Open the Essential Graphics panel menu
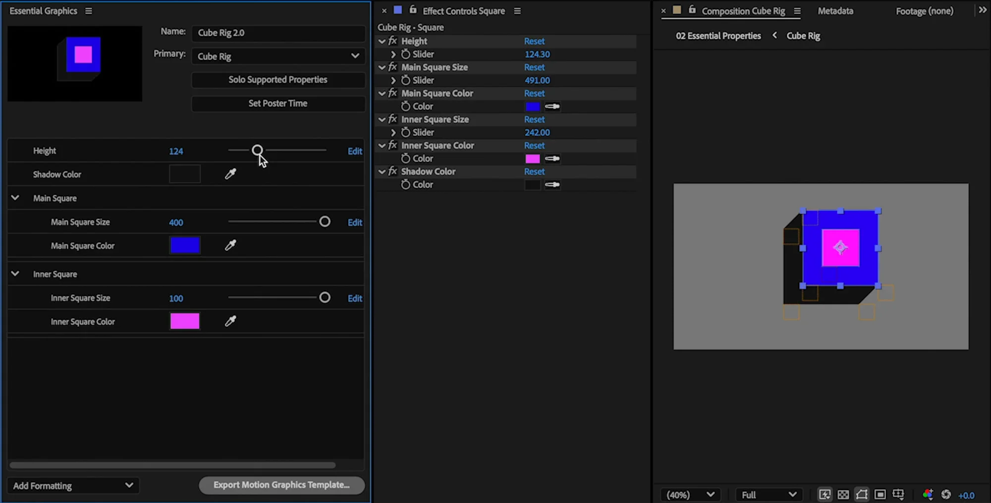 click(89, 11)
